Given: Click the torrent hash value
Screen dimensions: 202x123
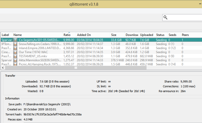Looking at the screenshot, I should pos(52,114).
